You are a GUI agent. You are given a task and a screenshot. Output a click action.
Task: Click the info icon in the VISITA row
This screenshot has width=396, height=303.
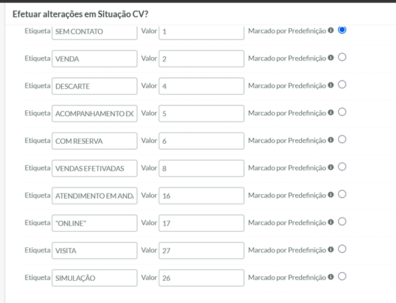click(x=331, y=249)
